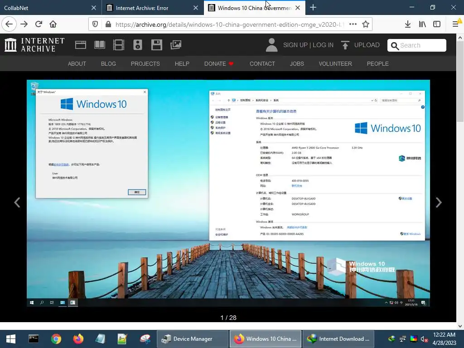Click the address bar URL
This screenshot has height=348, width=464.
[228, 24]
